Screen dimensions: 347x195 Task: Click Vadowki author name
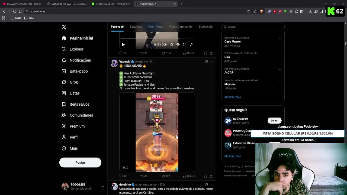[x=125, y=62]
